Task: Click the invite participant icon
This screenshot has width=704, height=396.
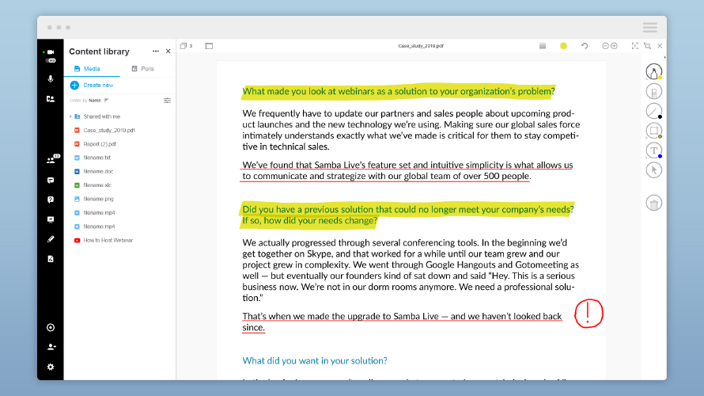Action: pyautogui.click(x=51, y=347)
